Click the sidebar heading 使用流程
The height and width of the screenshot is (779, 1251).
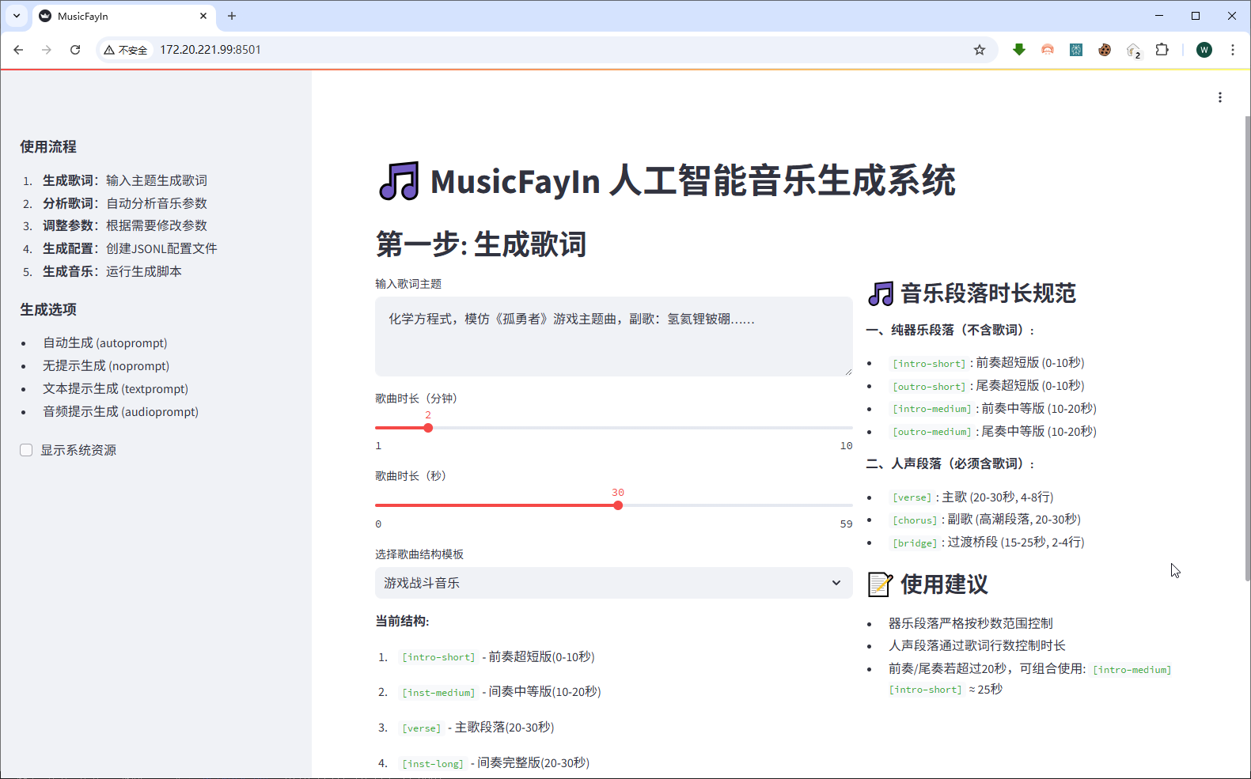[48, 147]
